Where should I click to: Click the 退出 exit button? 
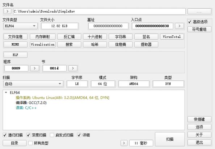pos(199,143)
